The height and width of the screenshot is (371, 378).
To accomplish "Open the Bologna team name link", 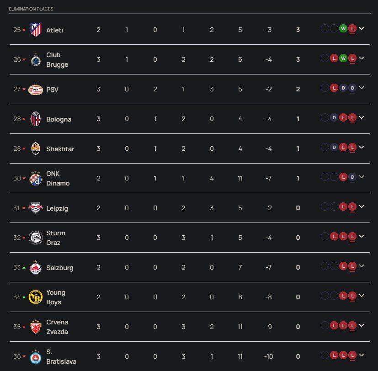I will point(59,119).
